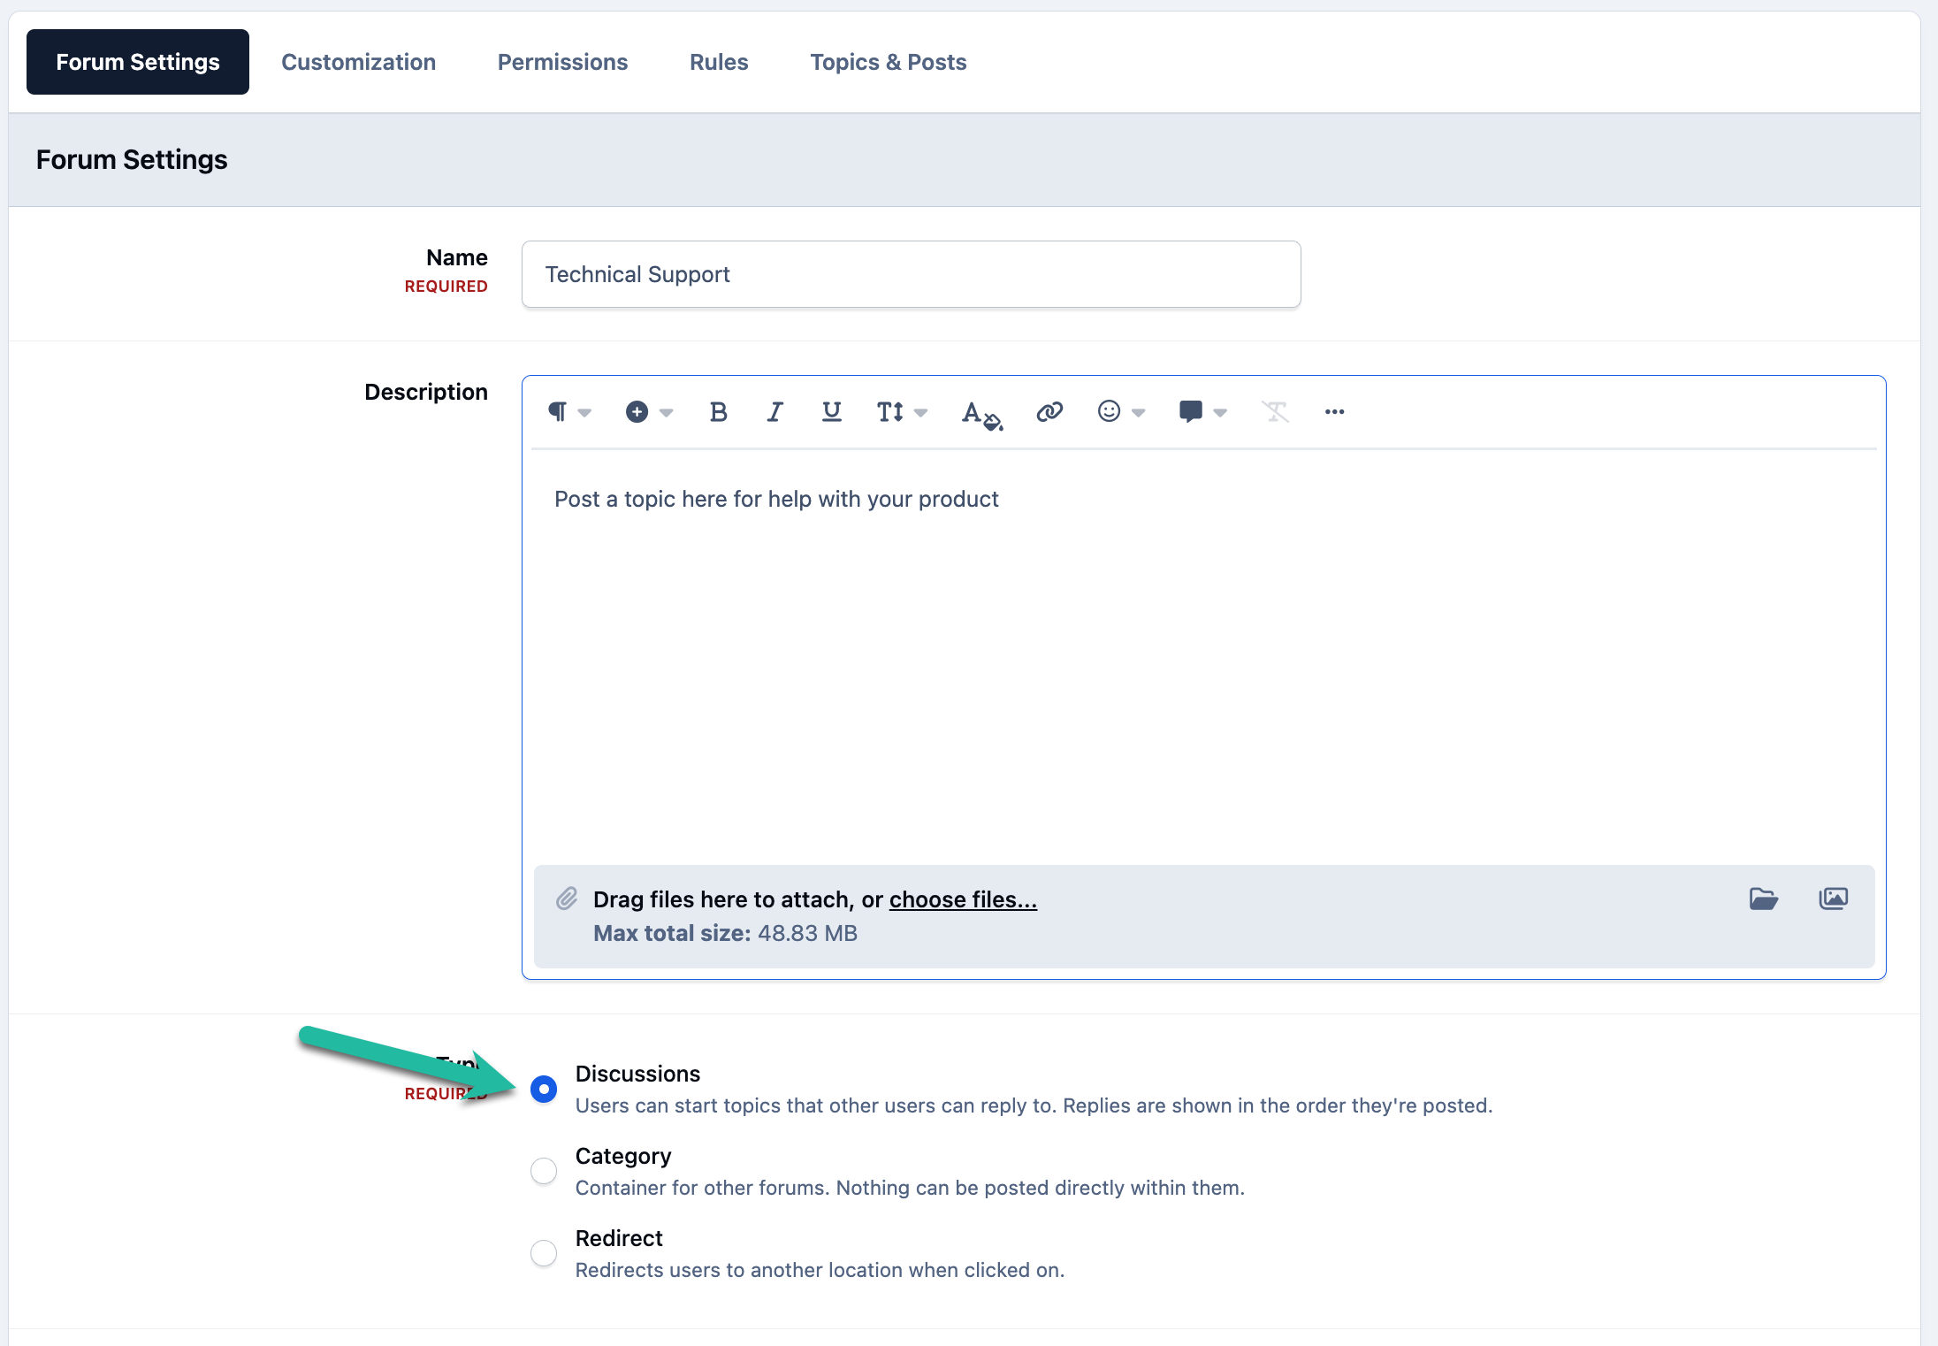Toggle bold formatting
The height and width of the screenshot is (1346, 1938).
pos(719,412)
